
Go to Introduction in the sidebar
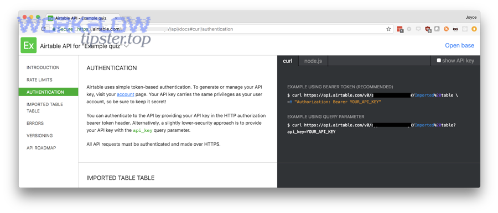point(43,67)
